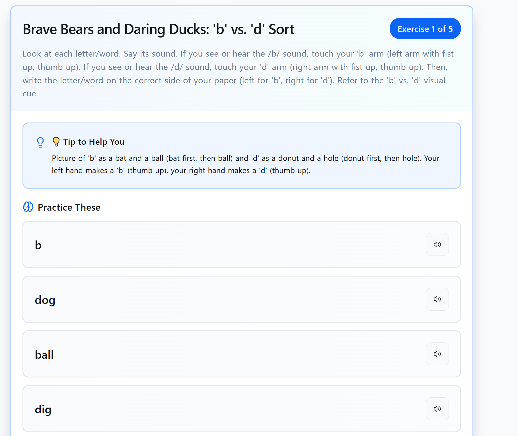Click the 'Exercise 1 of 5' badge

pos(425,29)
